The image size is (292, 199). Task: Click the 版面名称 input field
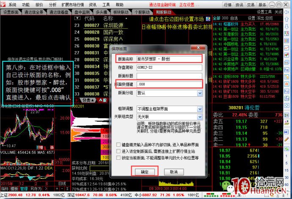169,59
